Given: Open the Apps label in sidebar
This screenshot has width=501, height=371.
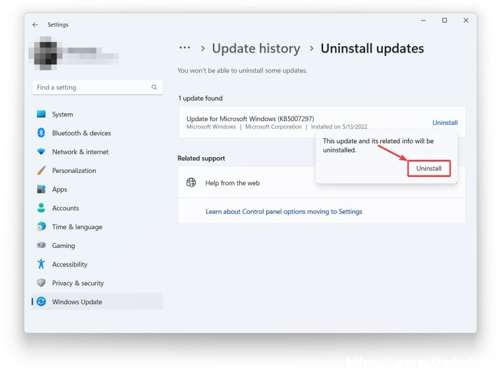Looking at the screenshot, I should (60, 189).
